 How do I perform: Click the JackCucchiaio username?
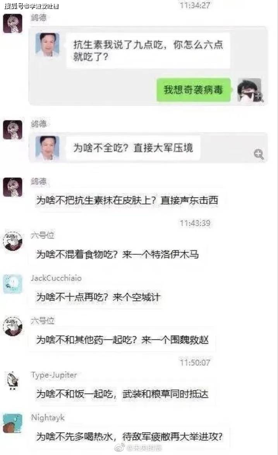pyautogui.click(x=57, y=278)
